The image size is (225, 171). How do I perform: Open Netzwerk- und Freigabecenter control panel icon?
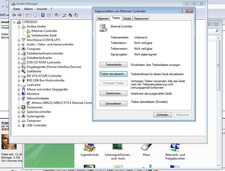[175, 150]
